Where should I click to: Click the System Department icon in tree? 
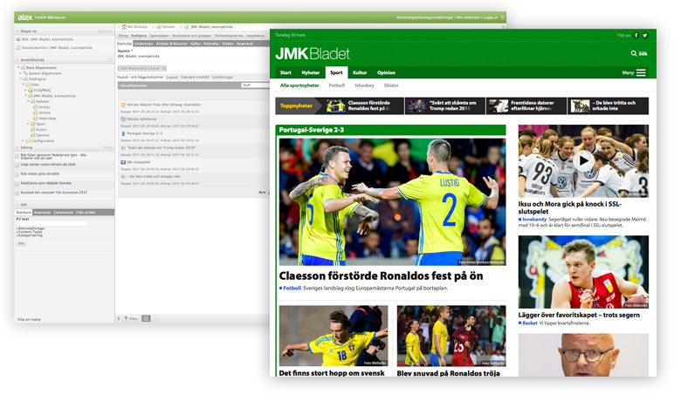25,73
